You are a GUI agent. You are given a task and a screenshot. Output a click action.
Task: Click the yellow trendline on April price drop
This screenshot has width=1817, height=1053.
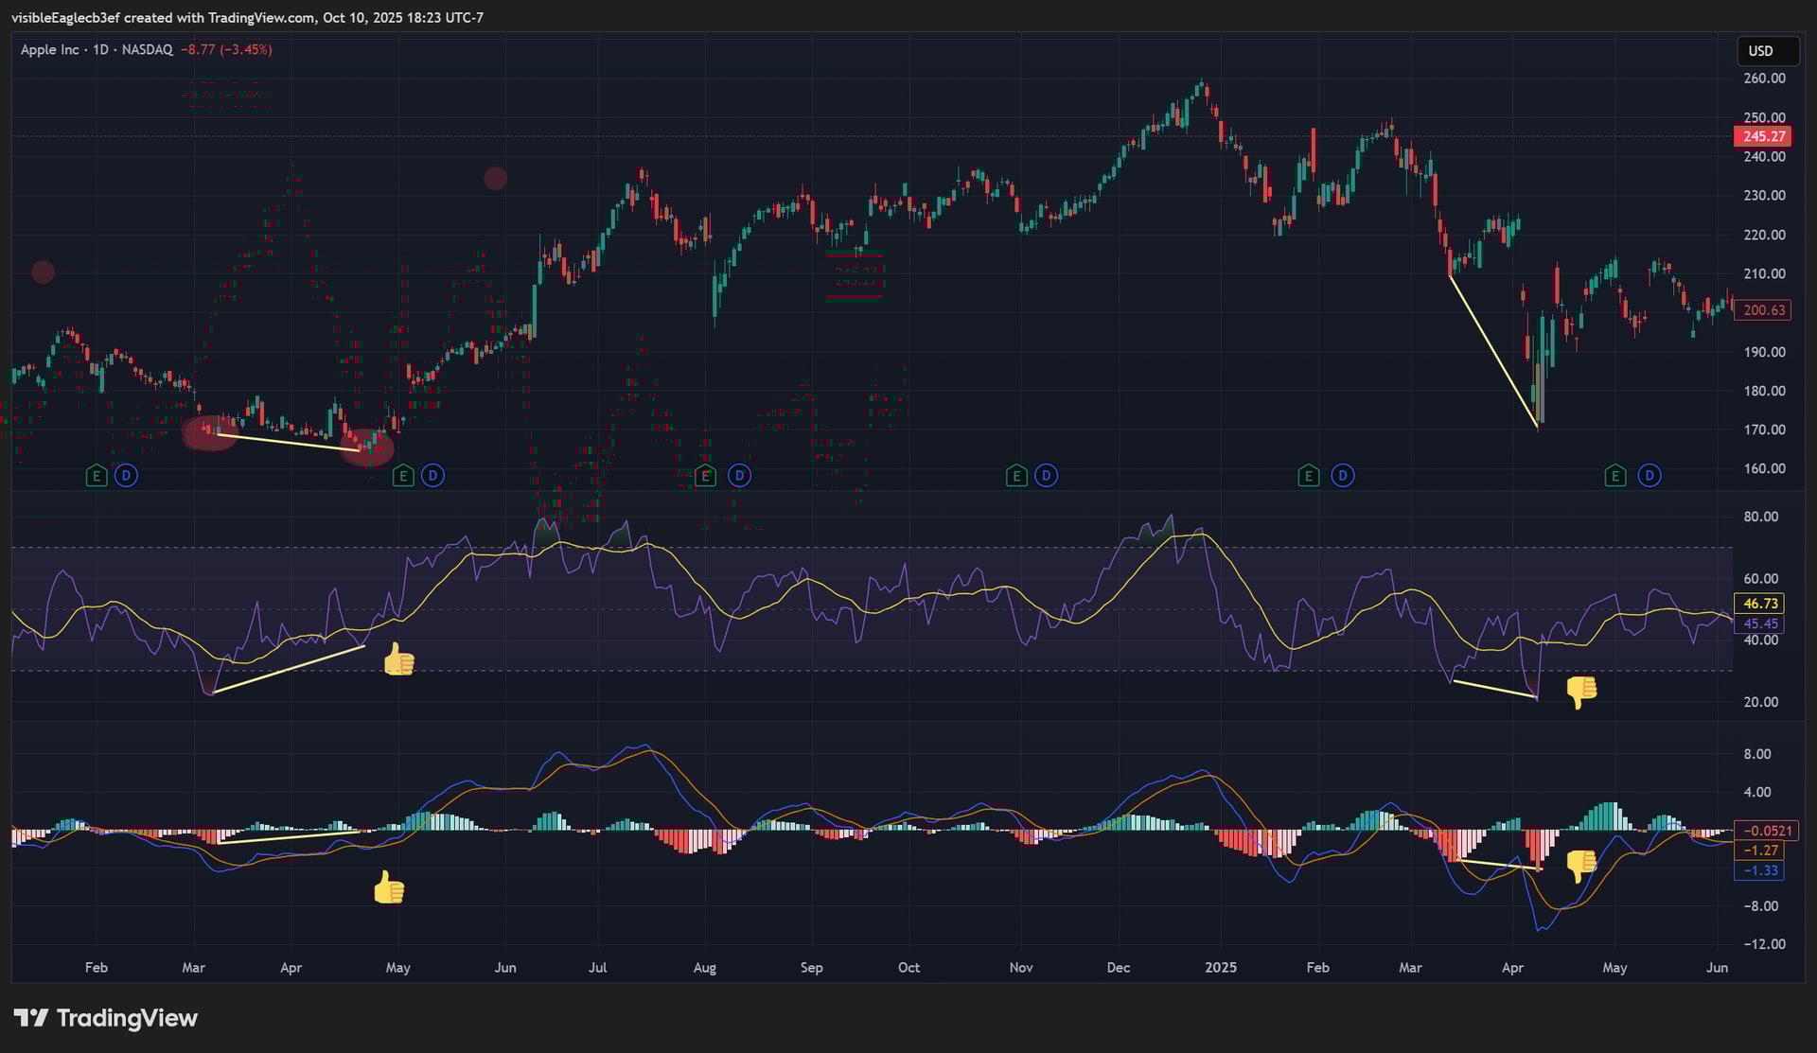(1493, 351)
